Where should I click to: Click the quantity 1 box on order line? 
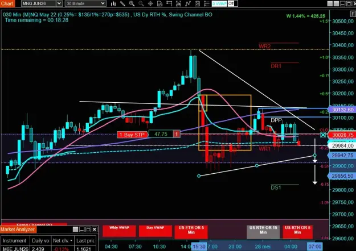(x=177, y=134)
